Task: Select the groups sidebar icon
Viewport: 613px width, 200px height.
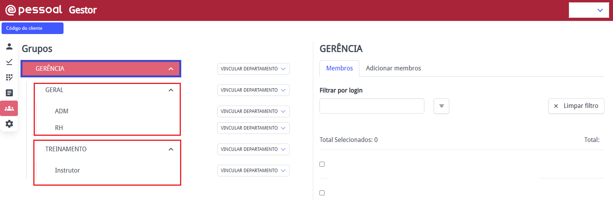Action: pos(9,108)
